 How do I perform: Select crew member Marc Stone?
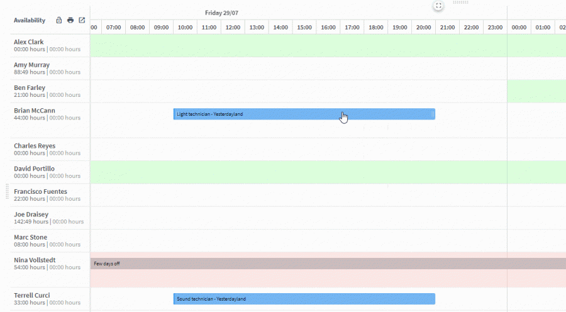point(30,237)
